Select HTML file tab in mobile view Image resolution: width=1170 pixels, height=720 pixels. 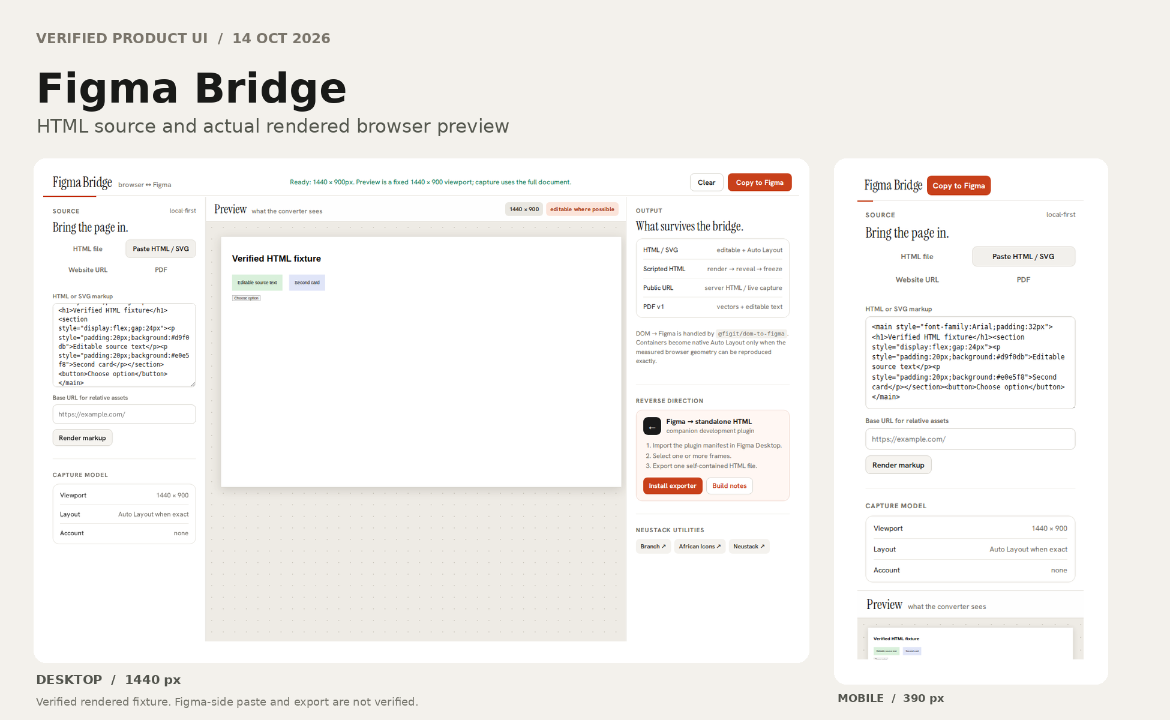(x=917, y=256)
